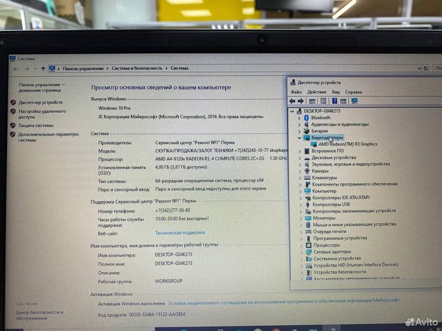Open the Файл menu in Device Manager
The width and height of the screenshot is (442, 331).
coord(296,92)
